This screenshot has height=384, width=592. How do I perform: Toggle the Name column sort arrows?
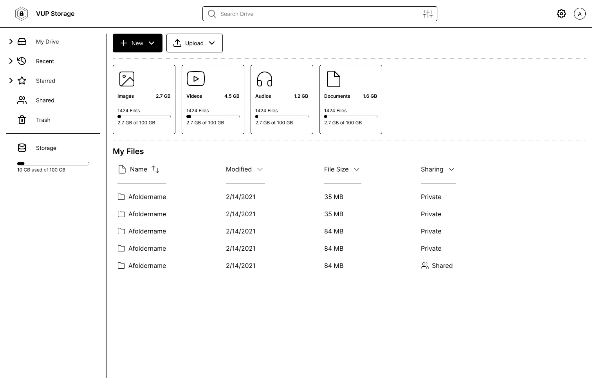155,169
